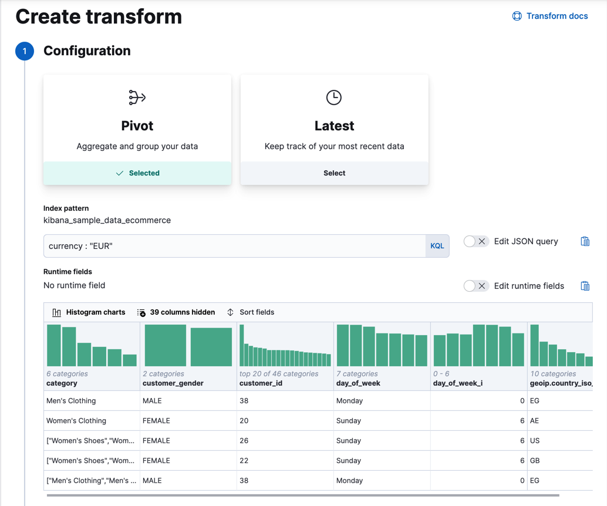Viewport: 607px width, 506px height.
Task: Click the step 1 Configuration badge
Action: [x=24, y=51]
